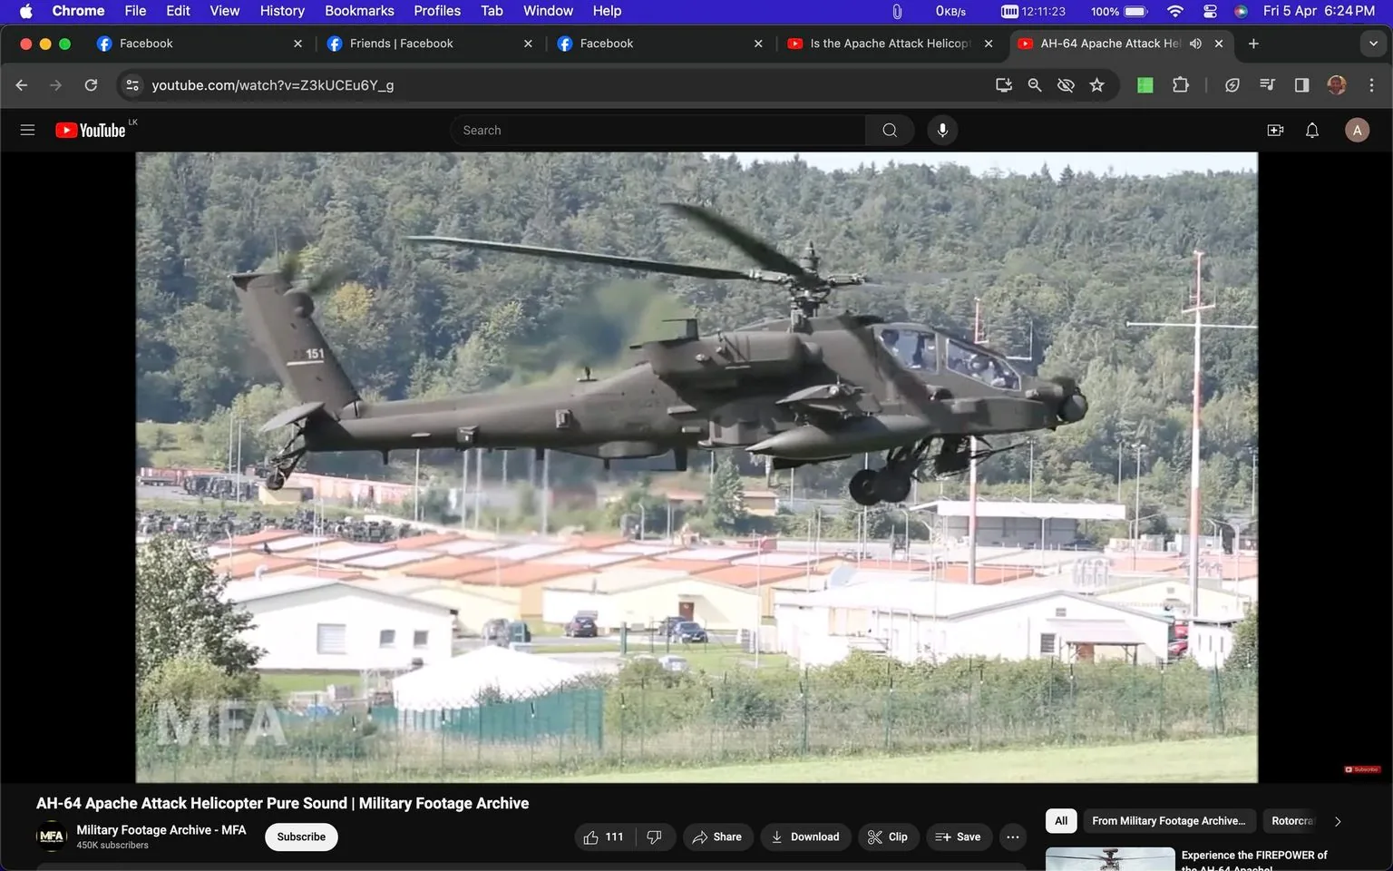The image size is (1393, 871).
Task: Open YouTube search with voice
Action: (x=942, y=129)
